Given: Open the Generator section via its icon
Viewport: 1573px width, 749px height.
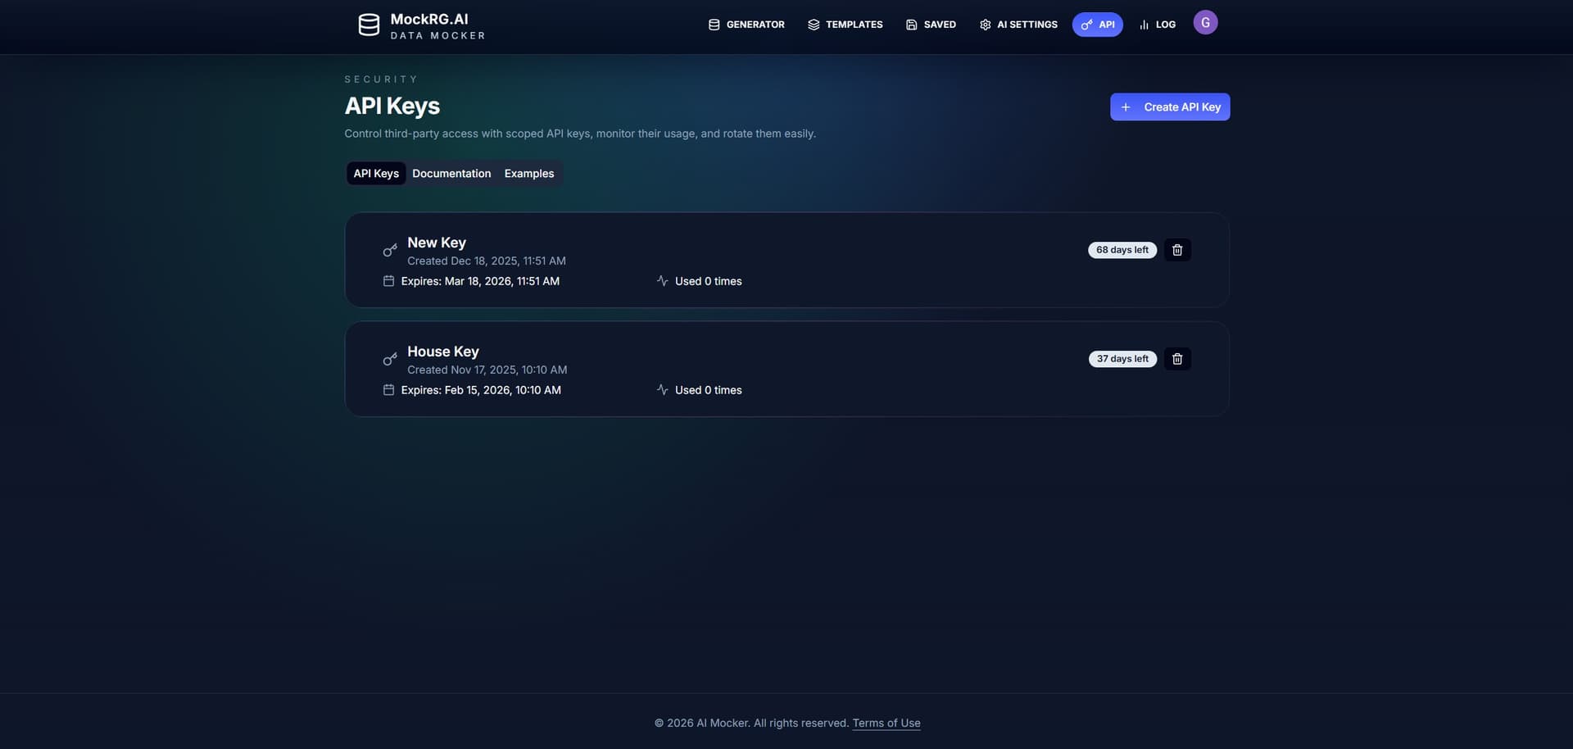Looking at the screenshot, I should click(x=713, y=24).
